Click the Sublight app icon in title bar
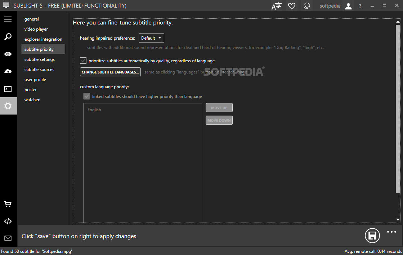The image size is (403, 255). (6, 5)
